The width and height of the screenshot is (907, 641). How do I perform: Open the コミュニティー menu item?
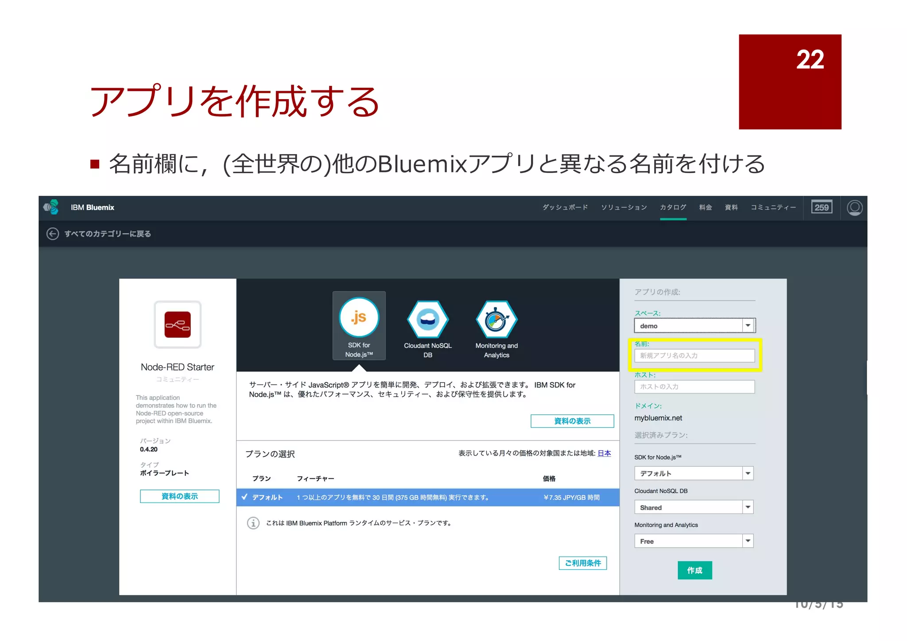coord(773,207)
